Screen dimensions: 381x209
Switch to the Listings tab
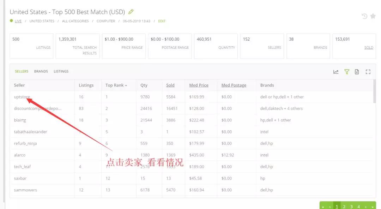click(x=61, y=71)
